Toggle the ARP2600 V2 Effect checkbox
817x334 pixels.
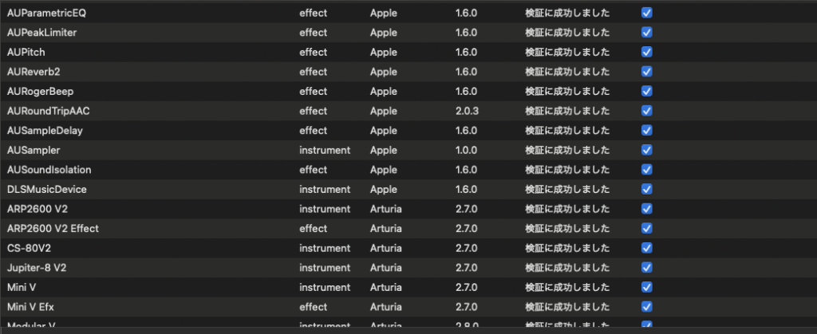click(x=647, y=228)
